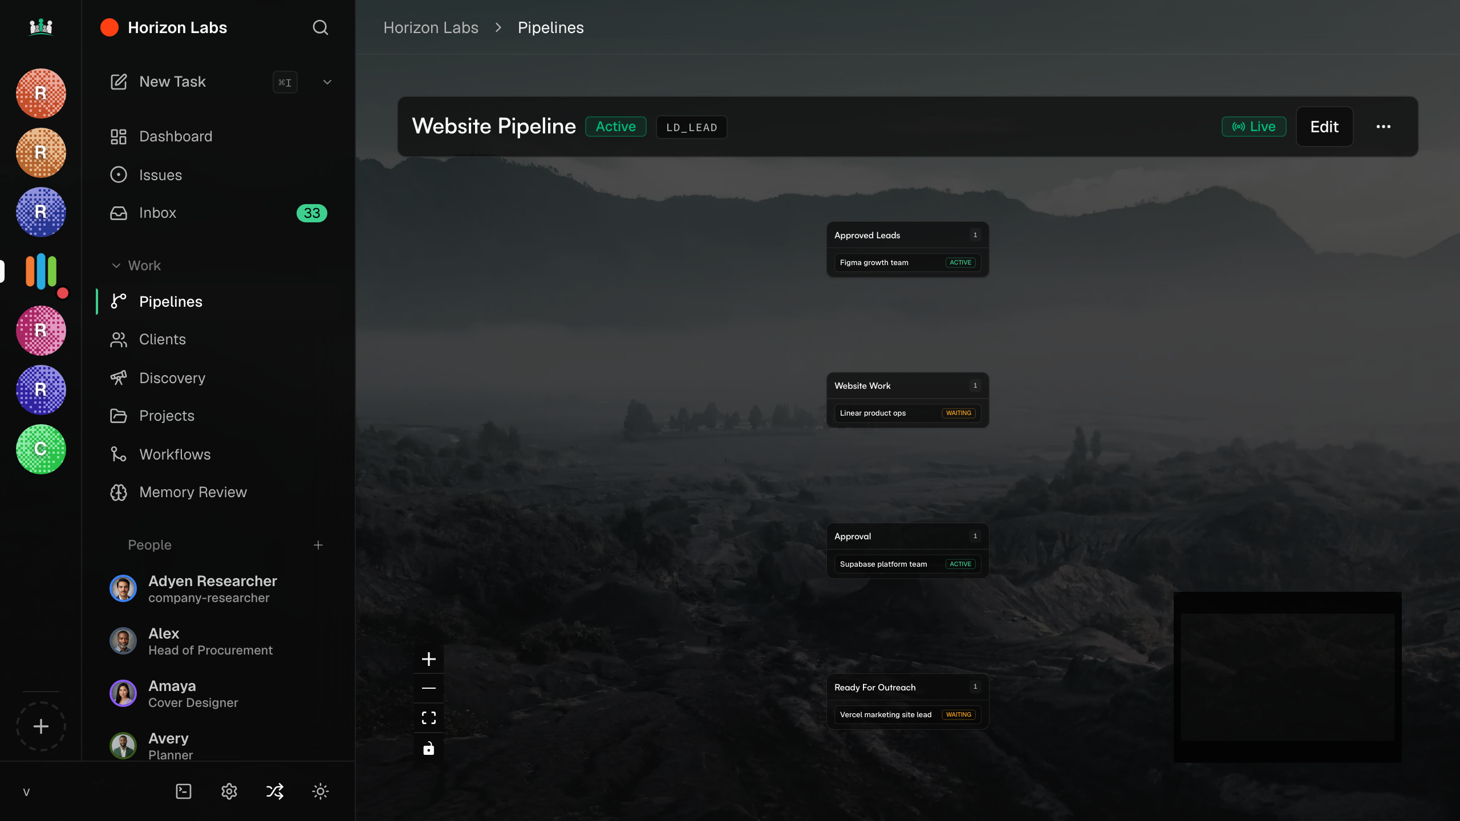This screenshot has width=1460, height=821.
Task: Add a new workspace with dashed plus
Action: [41, 726]
